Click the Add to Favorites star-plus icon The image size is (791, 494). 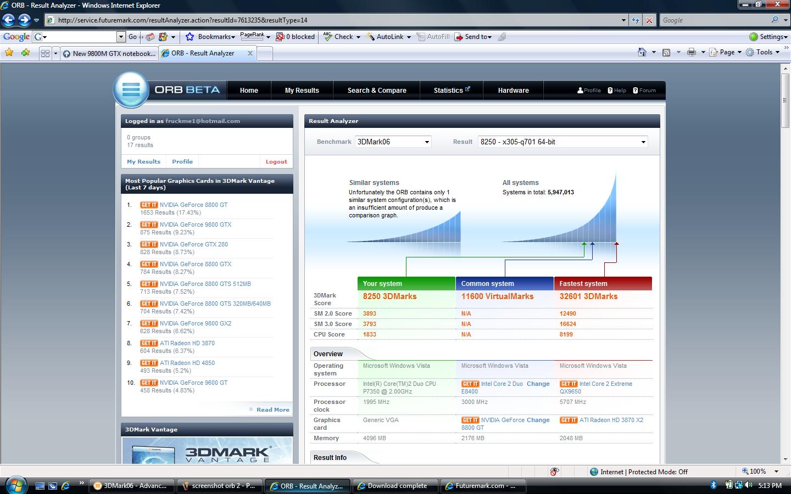[25, 53]
